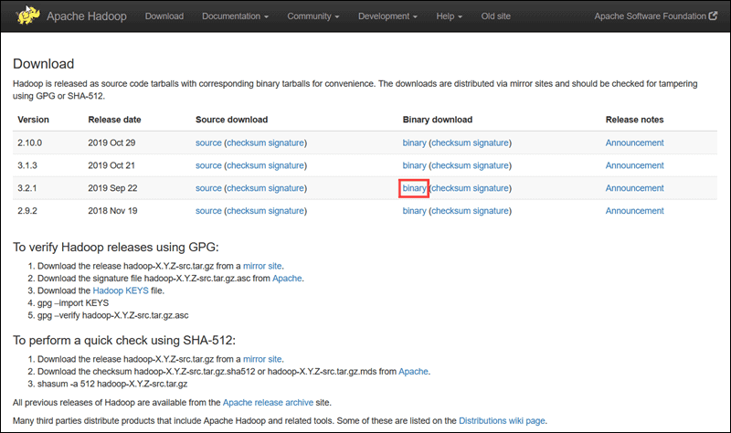Open the Download nav item
This screenshot has height=433, width=731.
tap(164, 16)
